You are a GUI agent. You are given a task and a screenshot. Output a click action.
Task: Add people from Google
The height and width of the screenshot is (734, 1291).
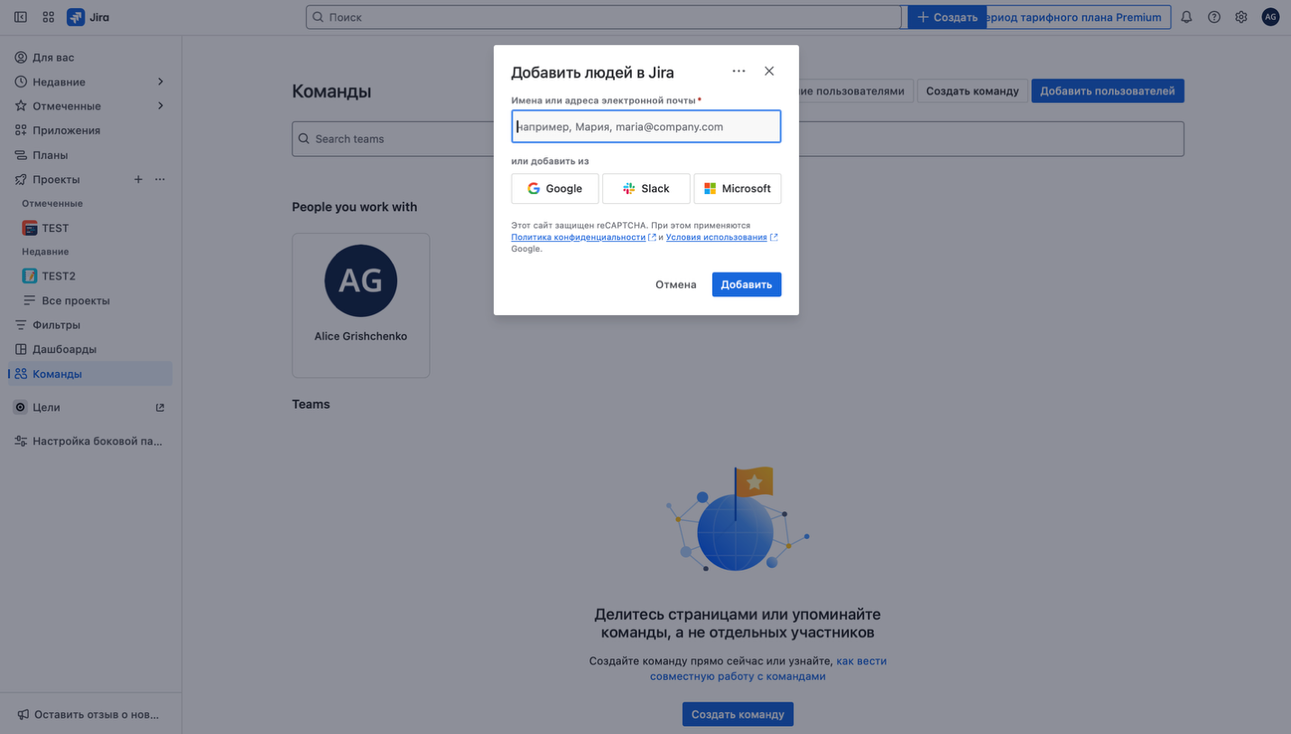click(x=554, y=189)
